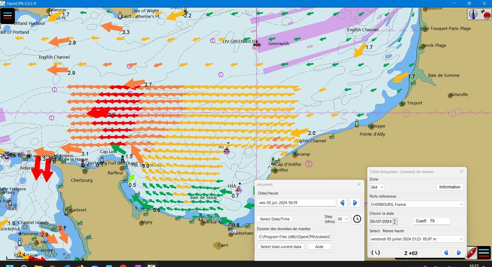Click the Date/Heure field showing 16:19
The image size is (492, 267).
point(296,203)
